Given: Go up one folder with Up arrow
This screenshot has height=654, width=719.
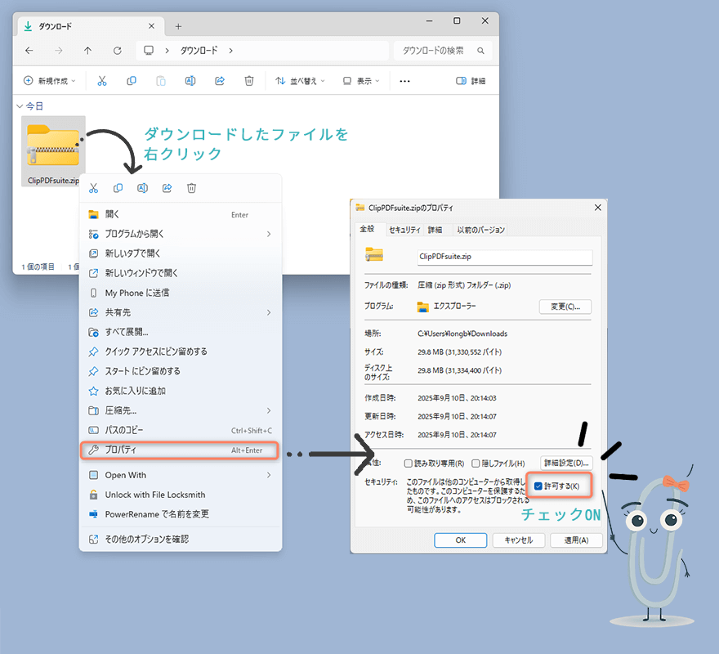Looking at the screenshot, I should (x=88, y=51).
